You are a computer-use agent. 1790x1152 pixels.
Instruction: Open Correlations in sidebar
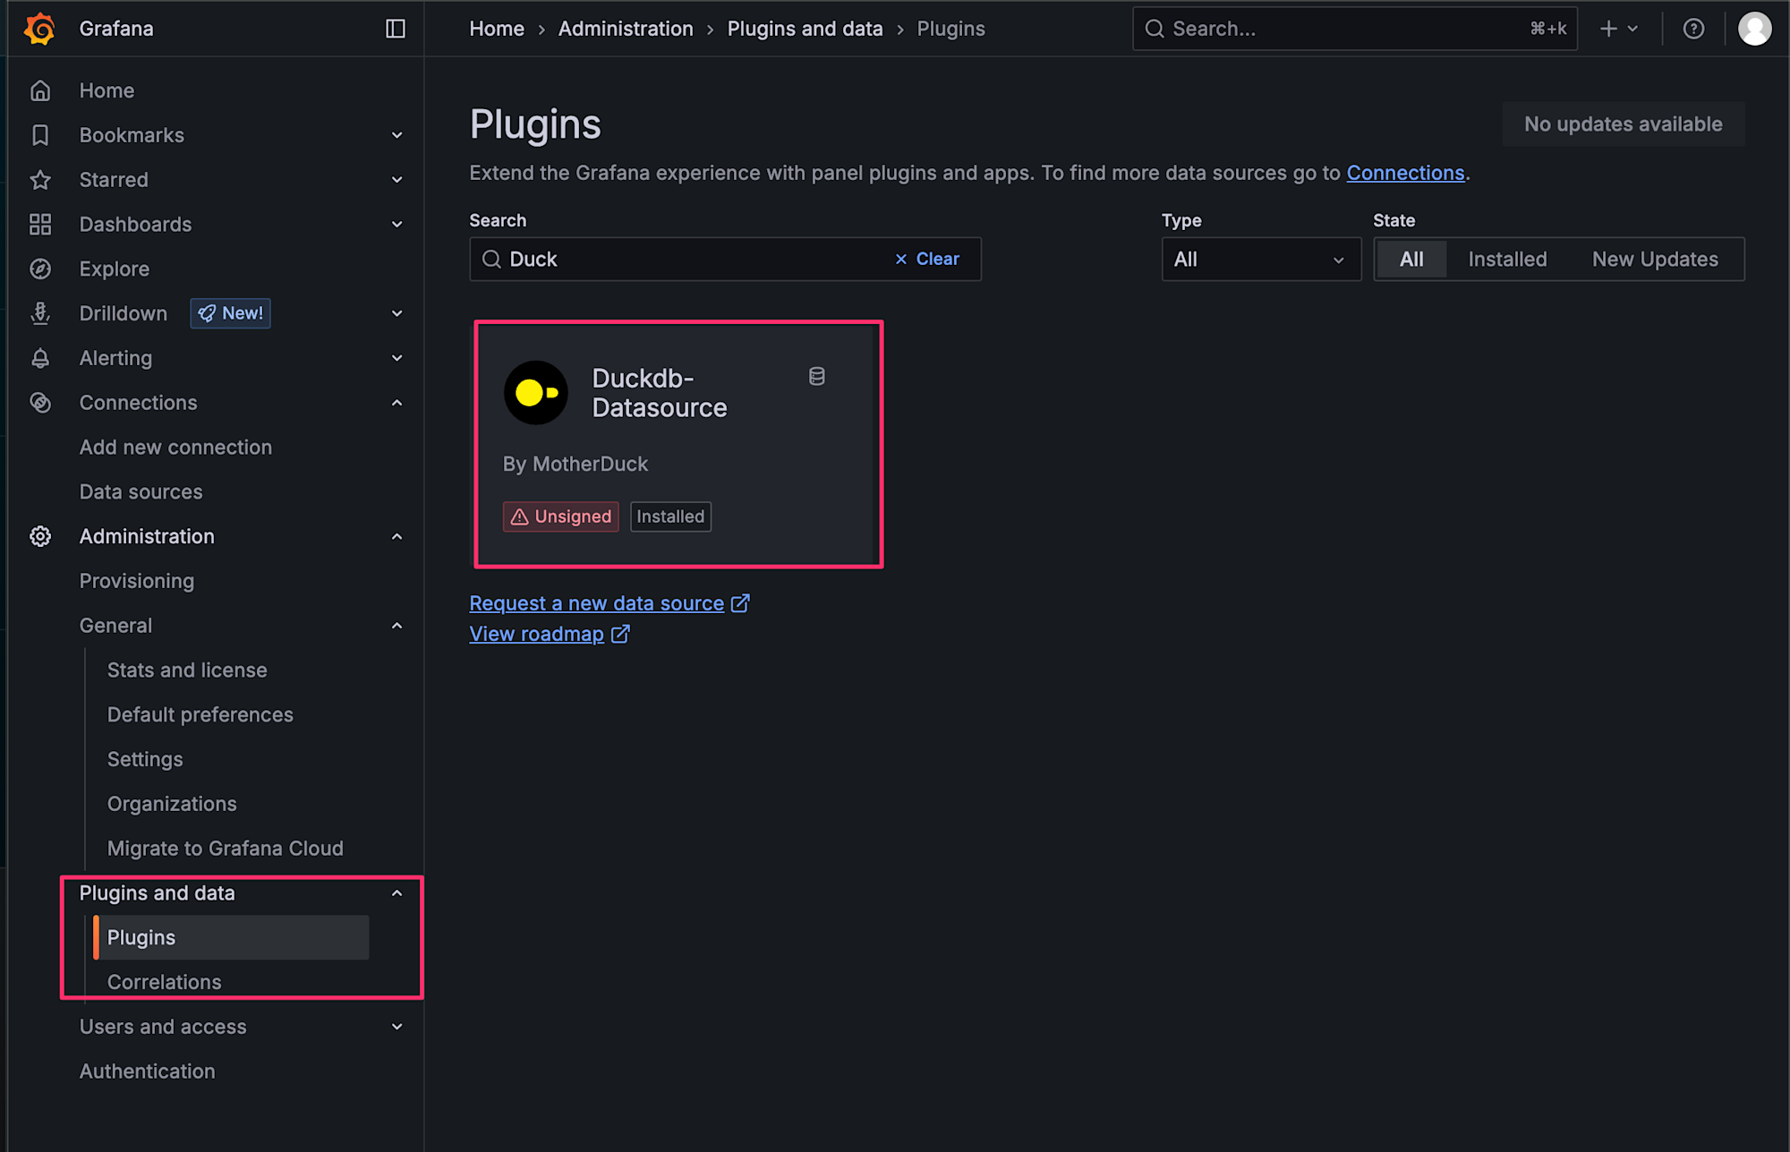(x=164, y=982)
